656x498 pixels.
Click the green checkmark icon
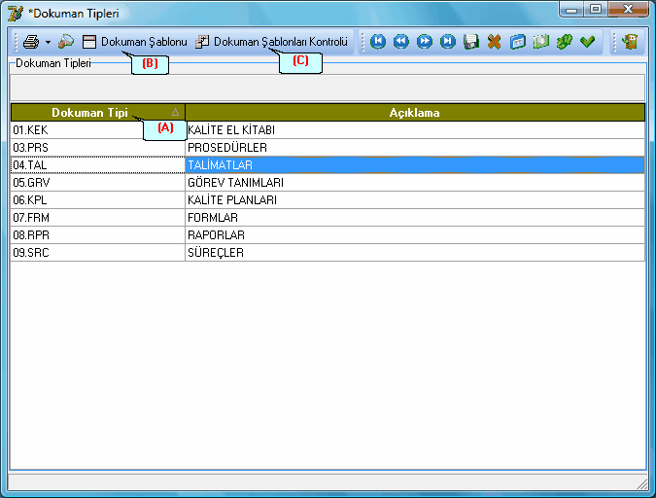tap(587, 42)
